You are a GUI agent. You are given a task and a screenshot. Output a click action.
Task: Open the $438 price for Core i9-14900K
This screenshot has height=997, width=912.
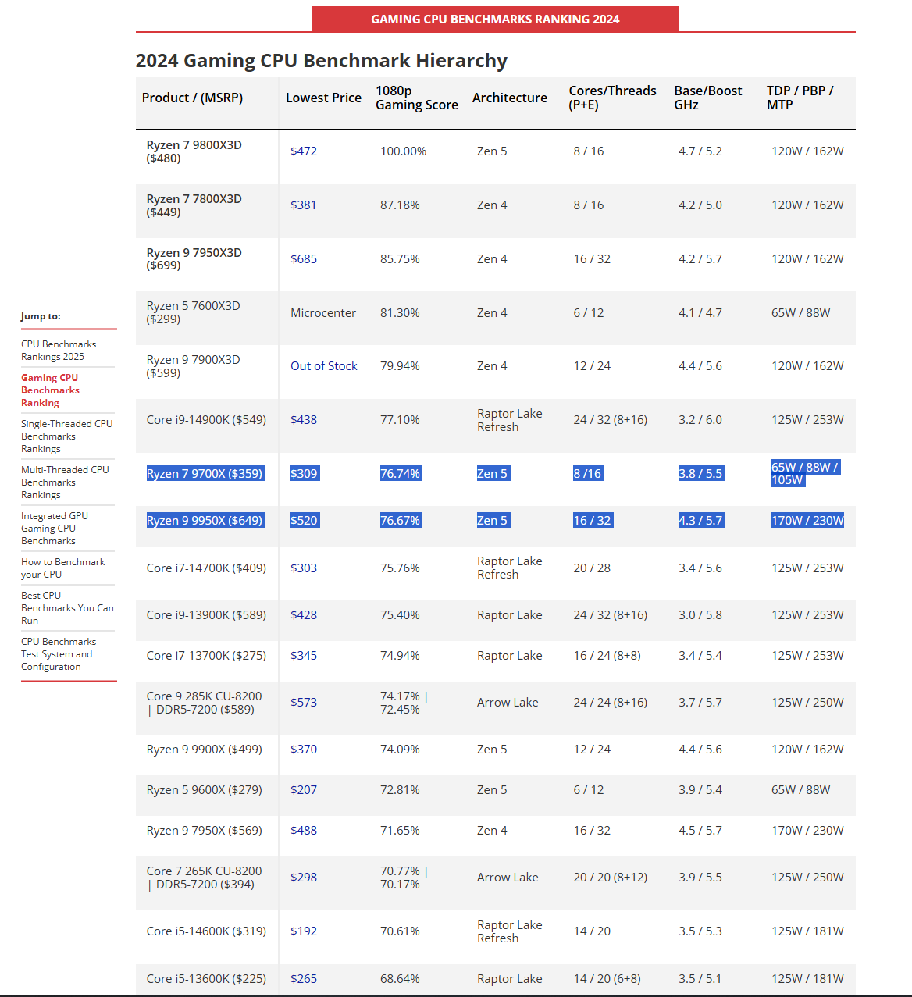click(304, 420)
